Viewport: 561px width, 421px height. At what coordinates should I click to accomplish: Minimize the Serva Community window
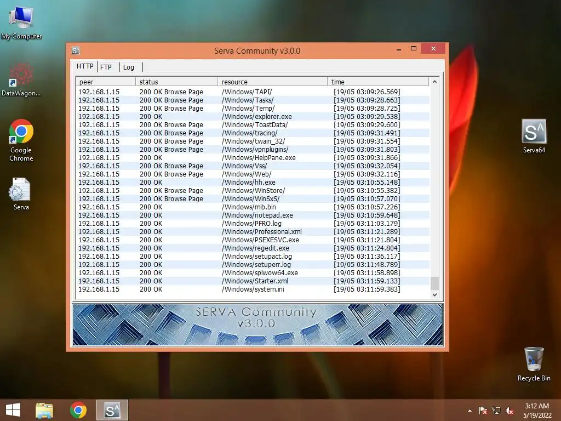(399, 49)
